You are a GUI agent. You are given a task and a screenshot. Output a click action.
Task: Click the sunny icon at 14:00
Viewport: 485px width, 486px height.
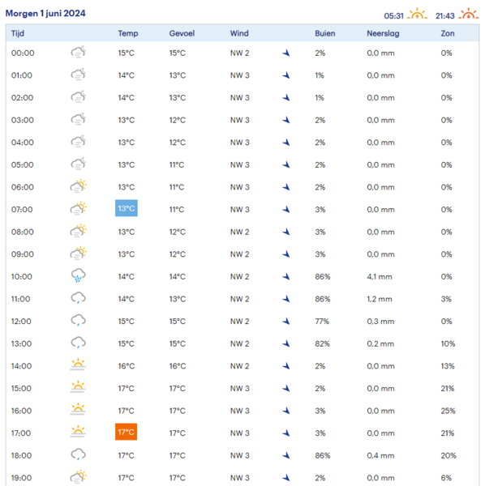click(x=78, y=364)
